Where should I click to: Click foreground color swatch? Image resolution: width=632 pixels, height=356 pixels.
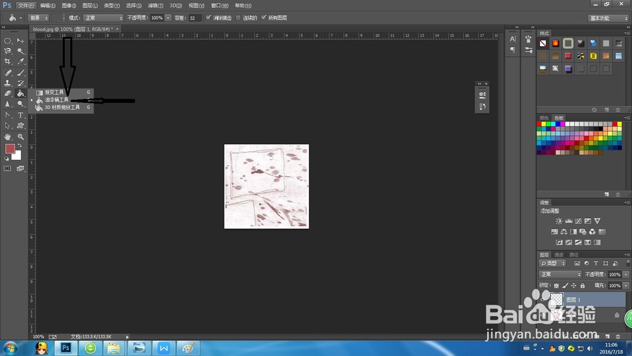9,149
